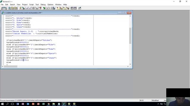Launch Outlook from the taskbar
This screenshot has width=190, height=106.
[28, 104]
